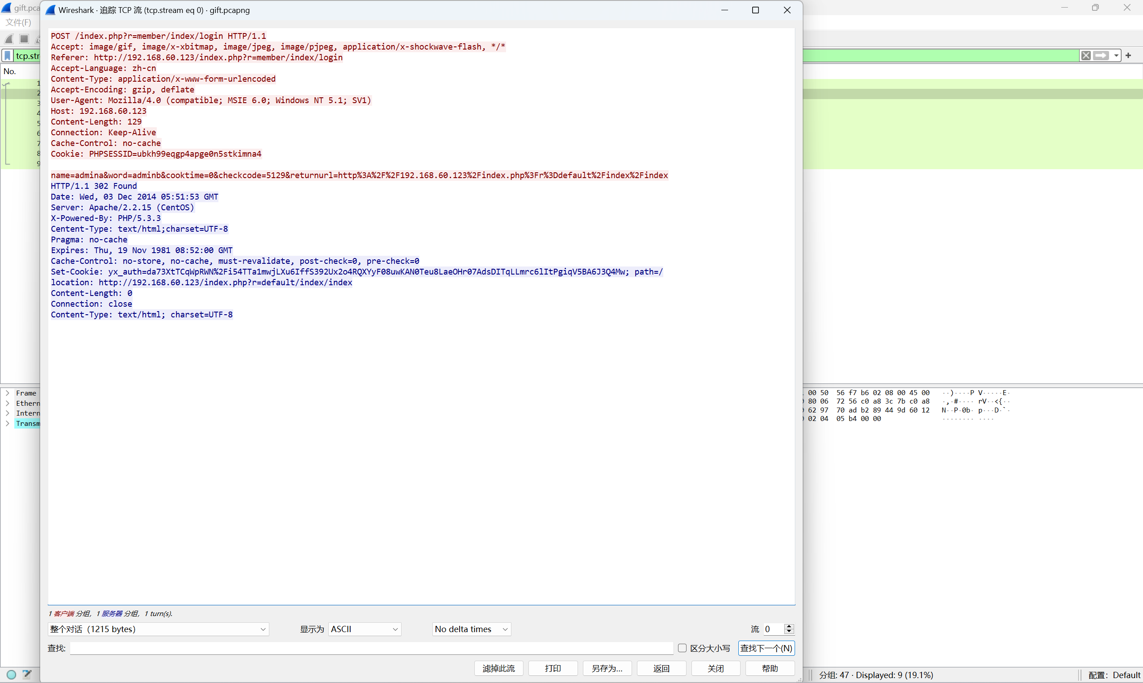This screenshot has height=683, width=1143.
Task: Click in the tcp.stream display filter field
Action: point(28,56)
